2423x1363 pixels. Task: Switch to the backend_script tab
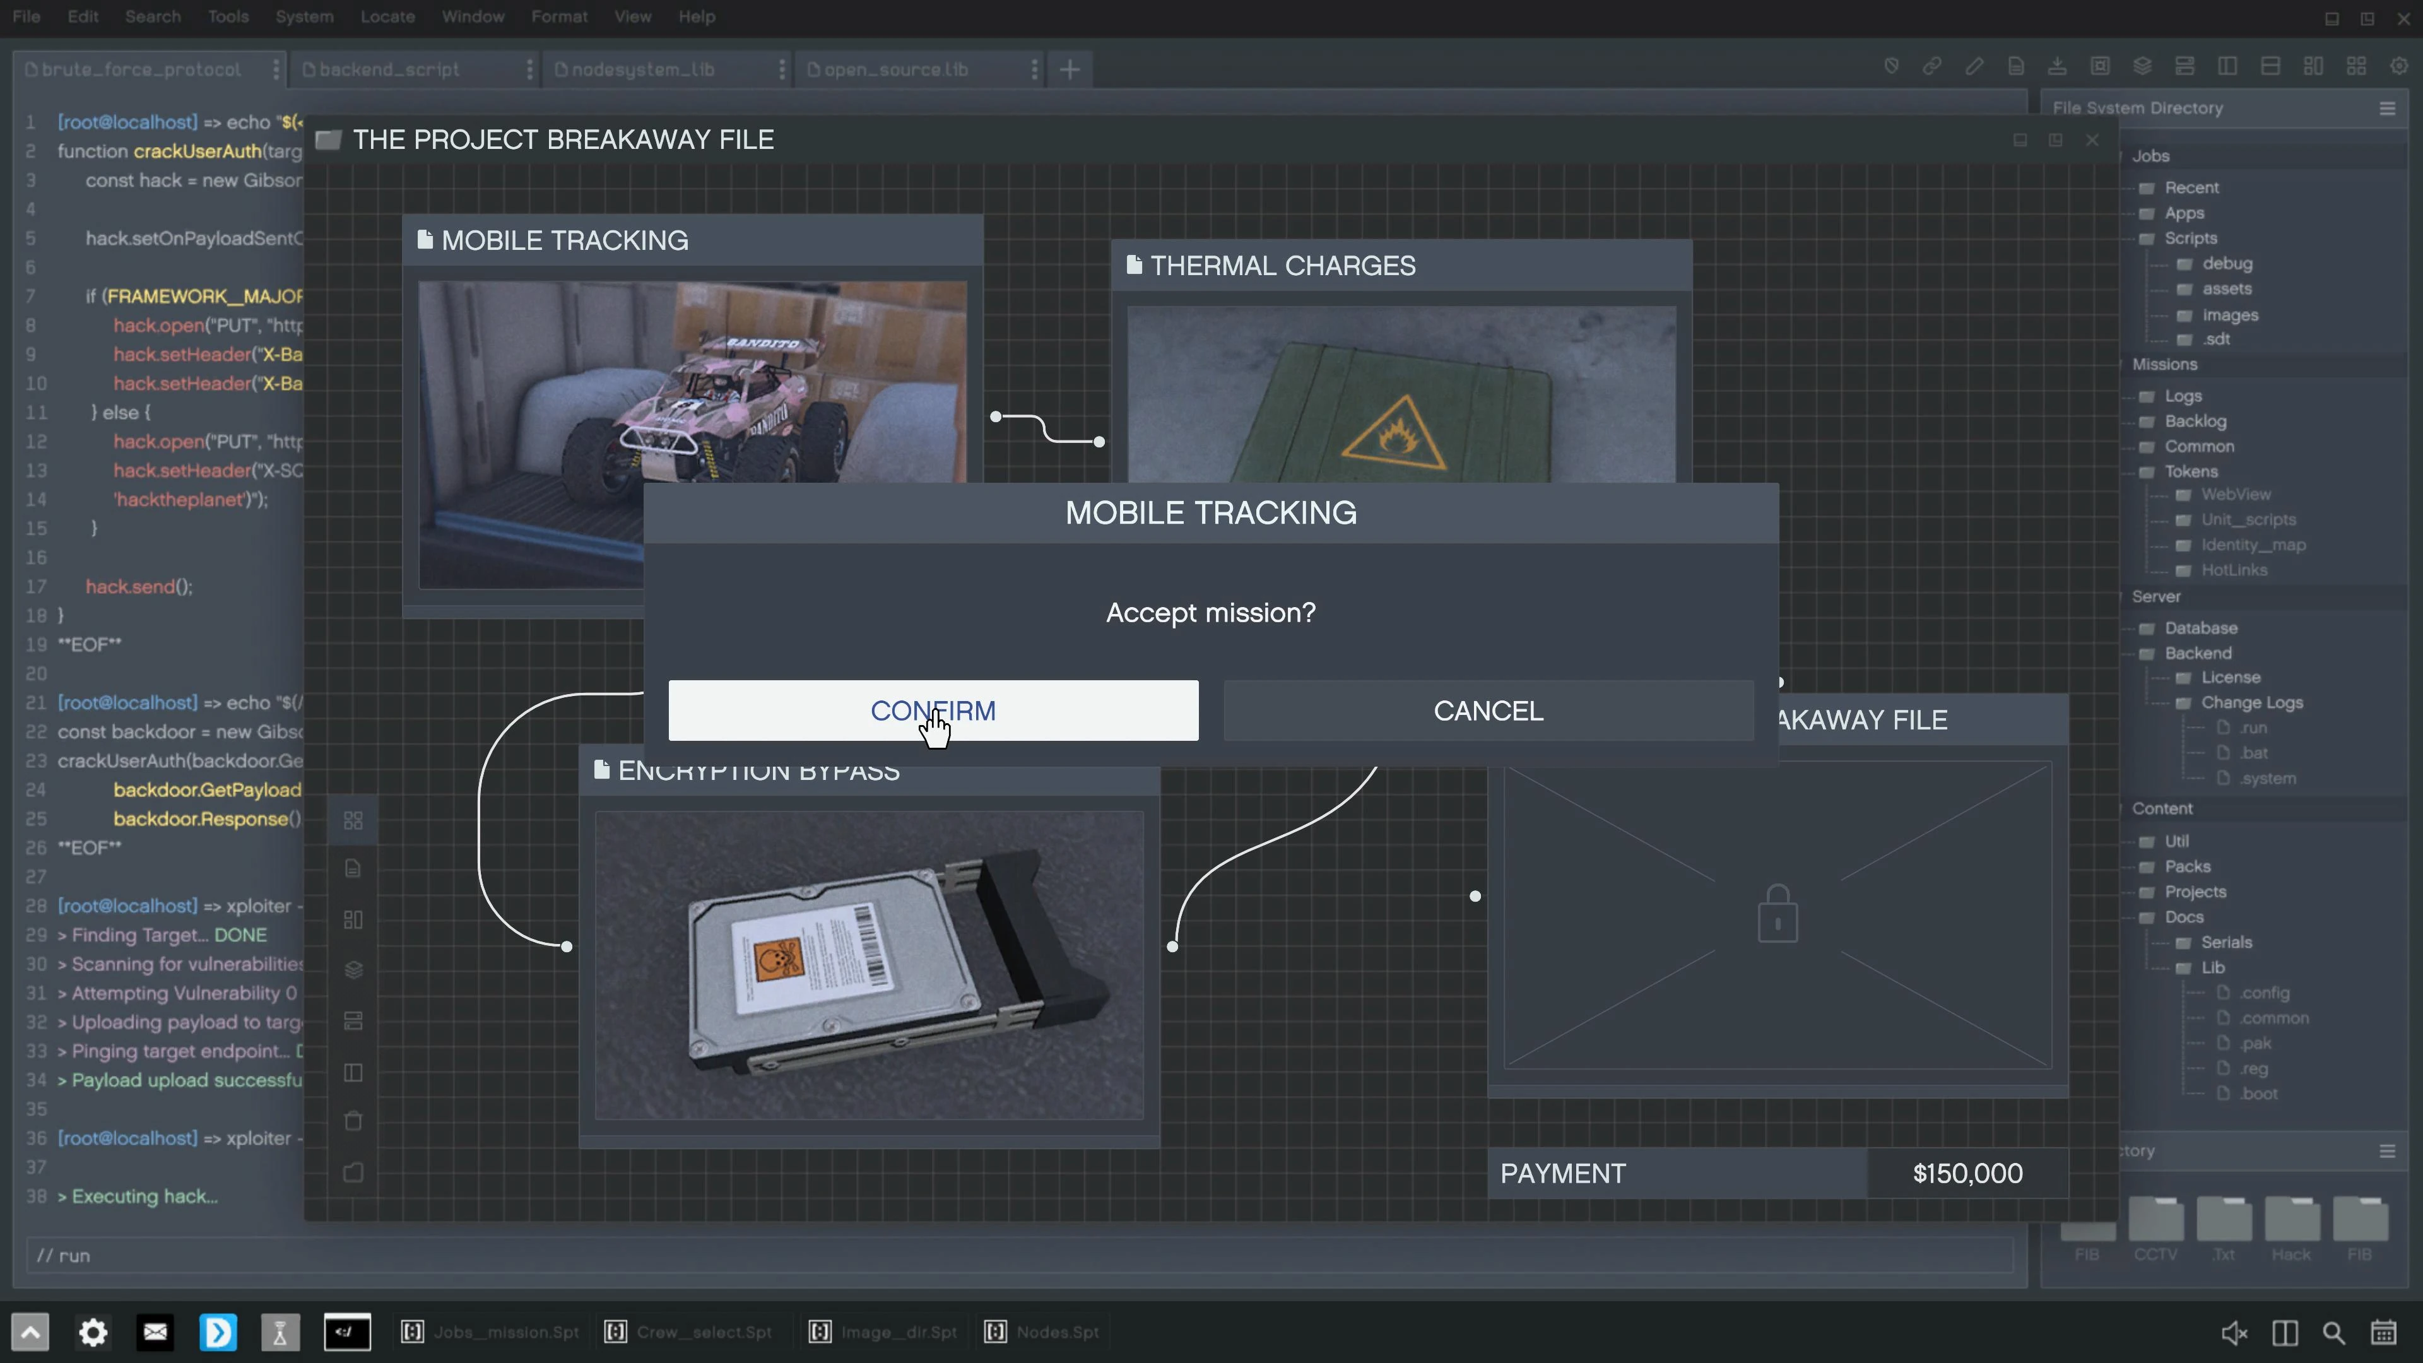click(389, 69)
